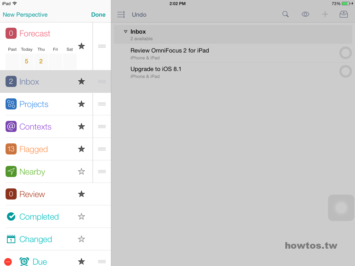Select the Projects perspective
355x266 pixels.
[x=34, y=104]
